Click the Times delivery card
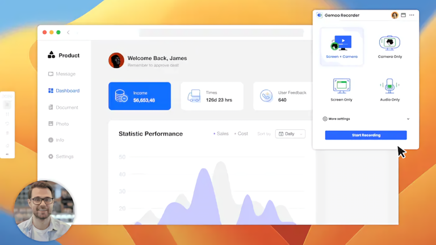 point(212,96)
